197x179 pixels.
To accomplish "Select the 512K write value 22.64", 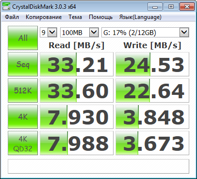I will click(152, 90).
